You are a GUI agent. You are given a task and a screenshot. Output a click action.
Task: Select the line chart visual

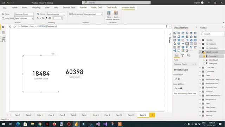tap(175, 37)
